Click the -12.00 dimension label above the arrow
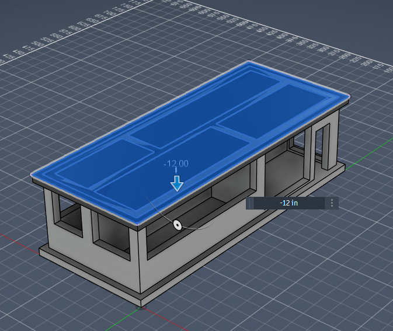 point(176,163)
